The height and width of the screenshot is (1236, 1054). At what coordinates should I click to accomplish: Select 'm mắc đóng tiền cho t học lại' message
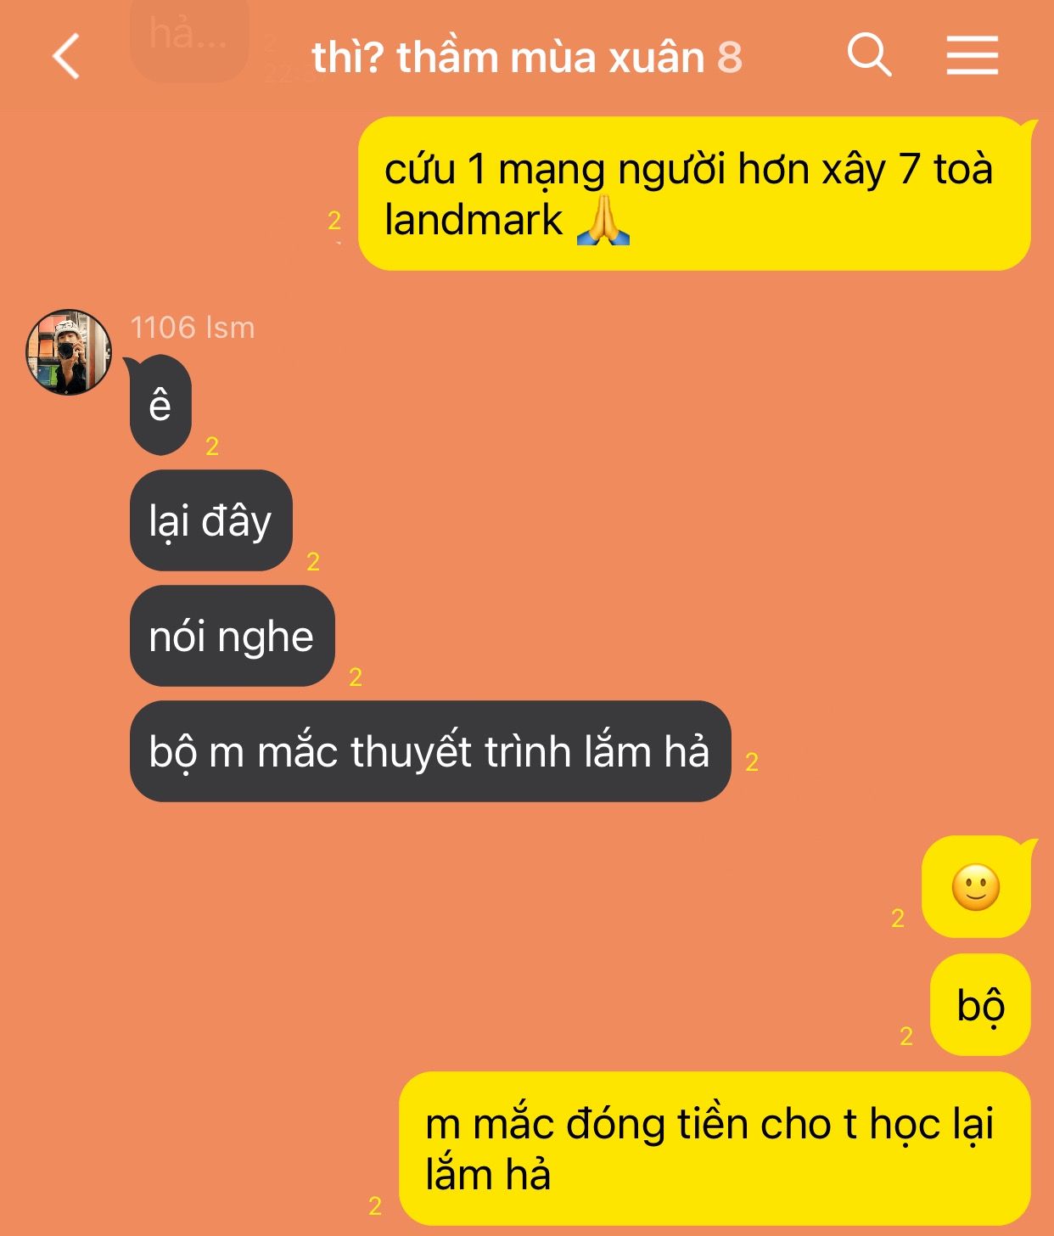pos(715,1149)
